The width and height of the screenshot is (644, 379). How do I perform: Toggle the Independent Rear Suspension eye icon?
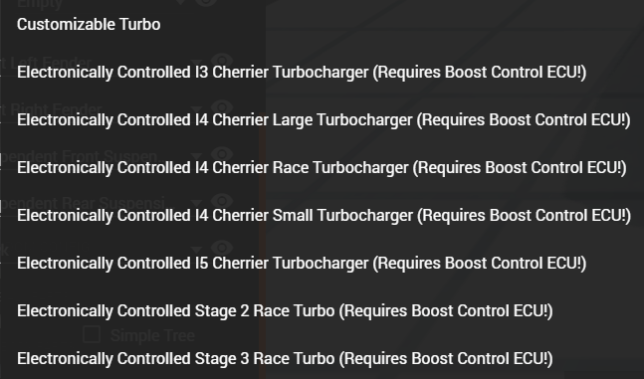pos(222,201)
